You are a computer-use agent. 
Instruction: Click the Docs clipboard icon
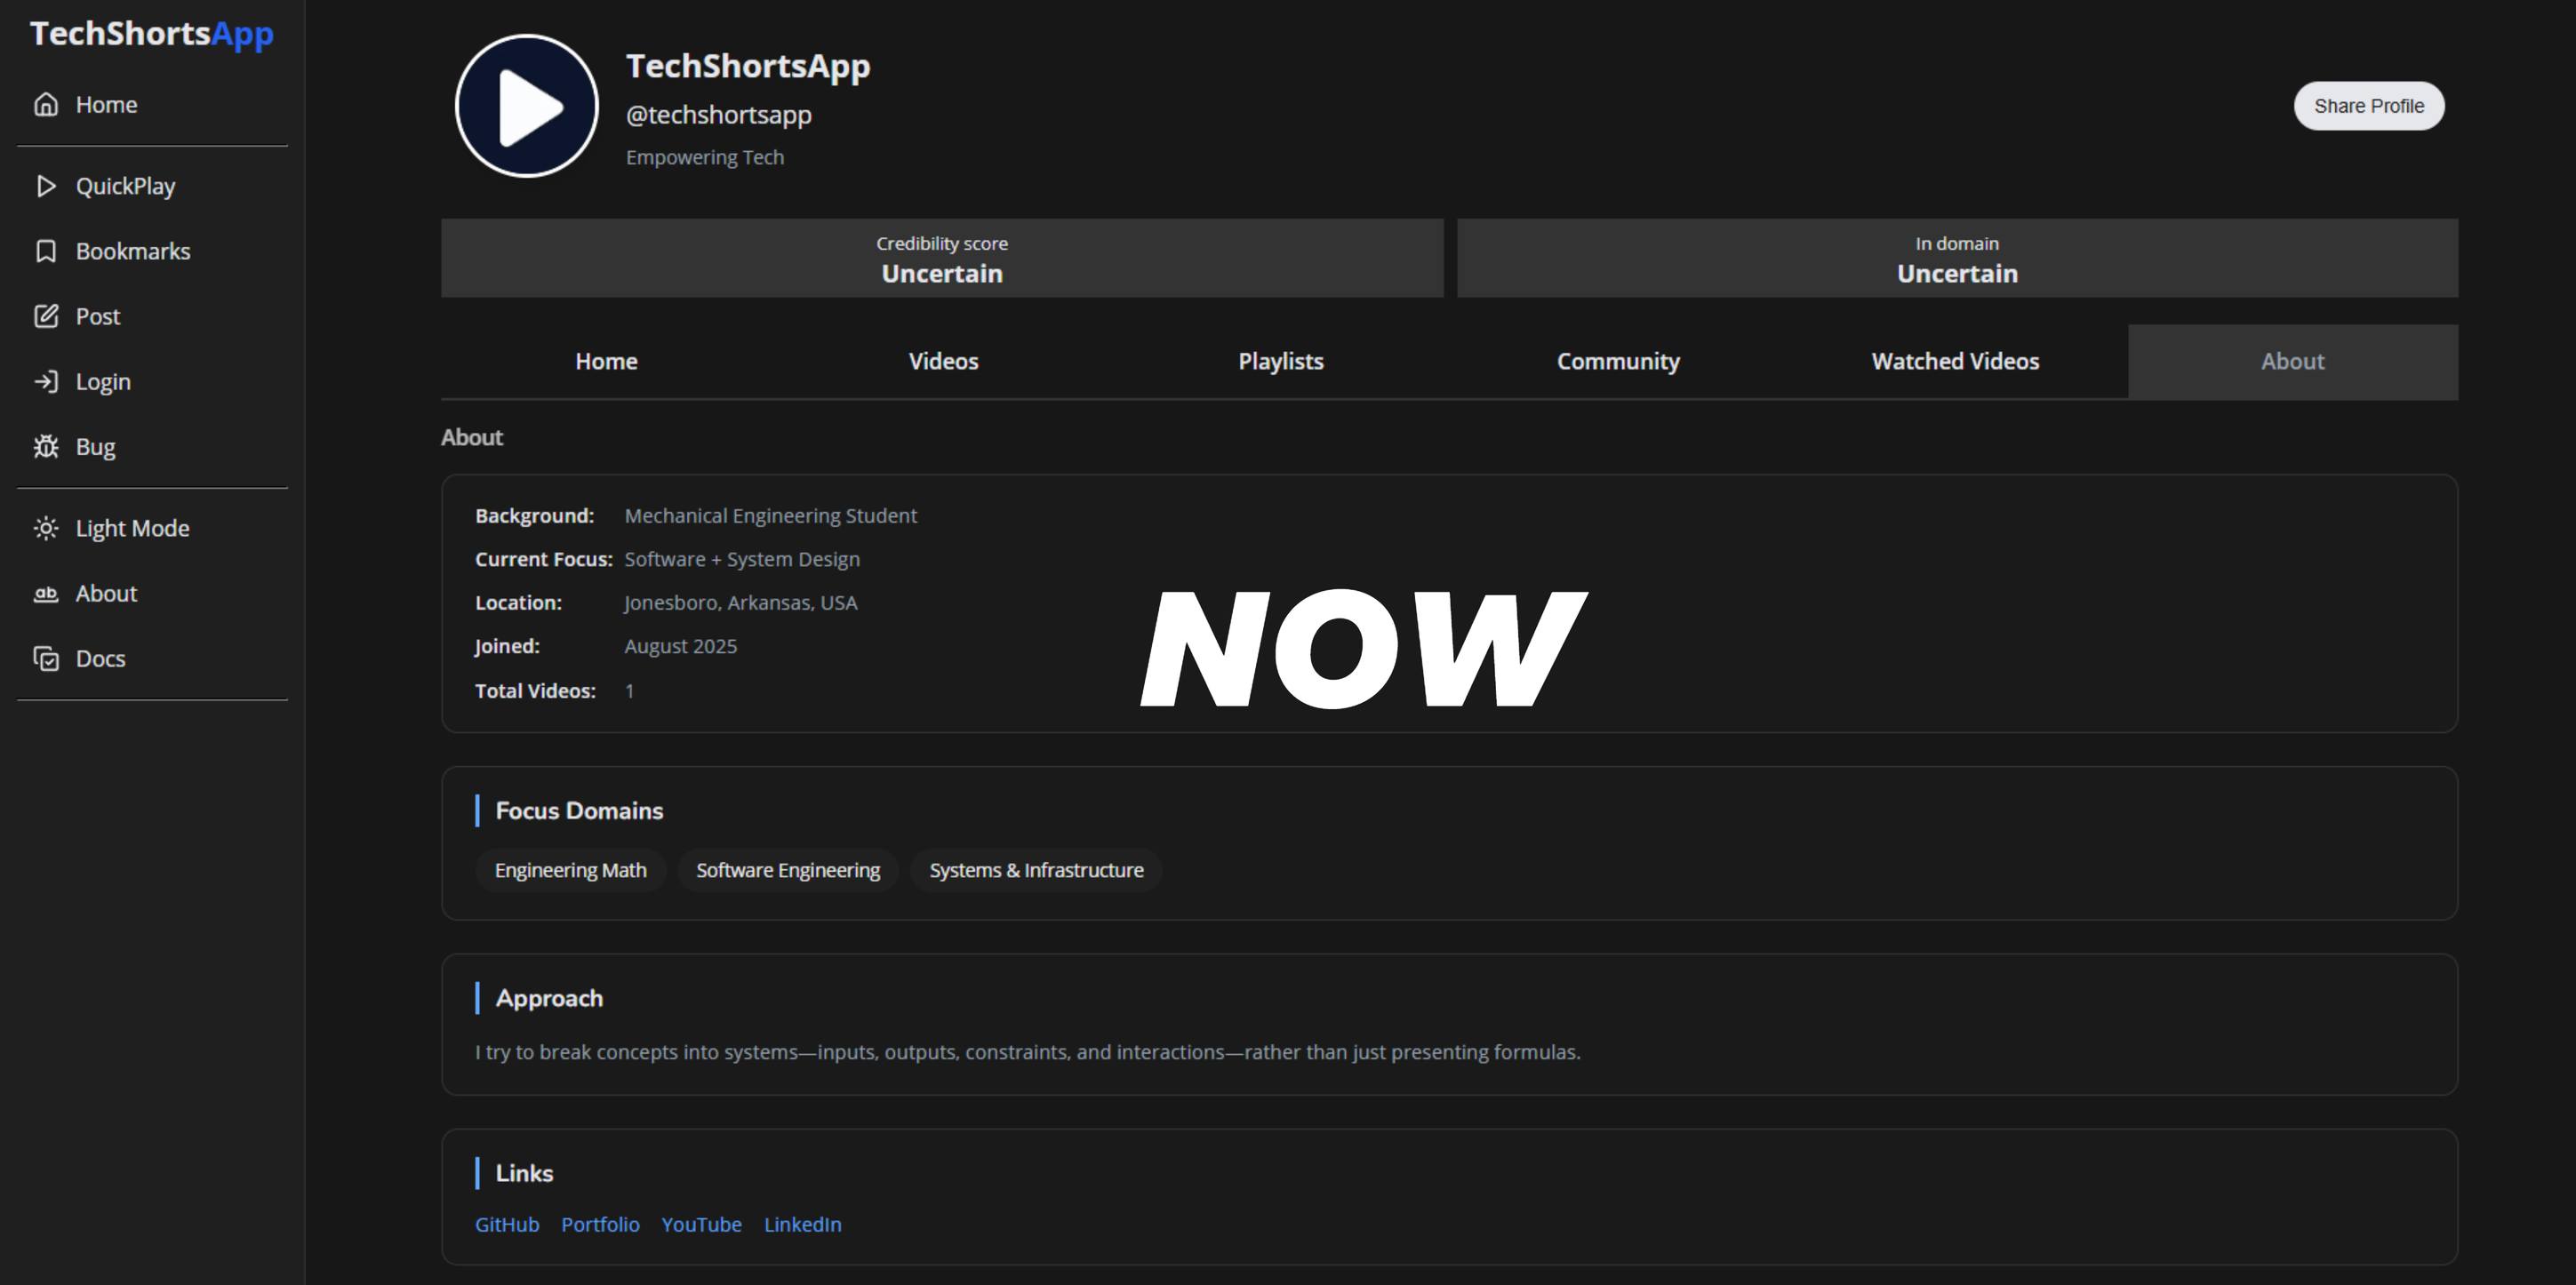46,658
